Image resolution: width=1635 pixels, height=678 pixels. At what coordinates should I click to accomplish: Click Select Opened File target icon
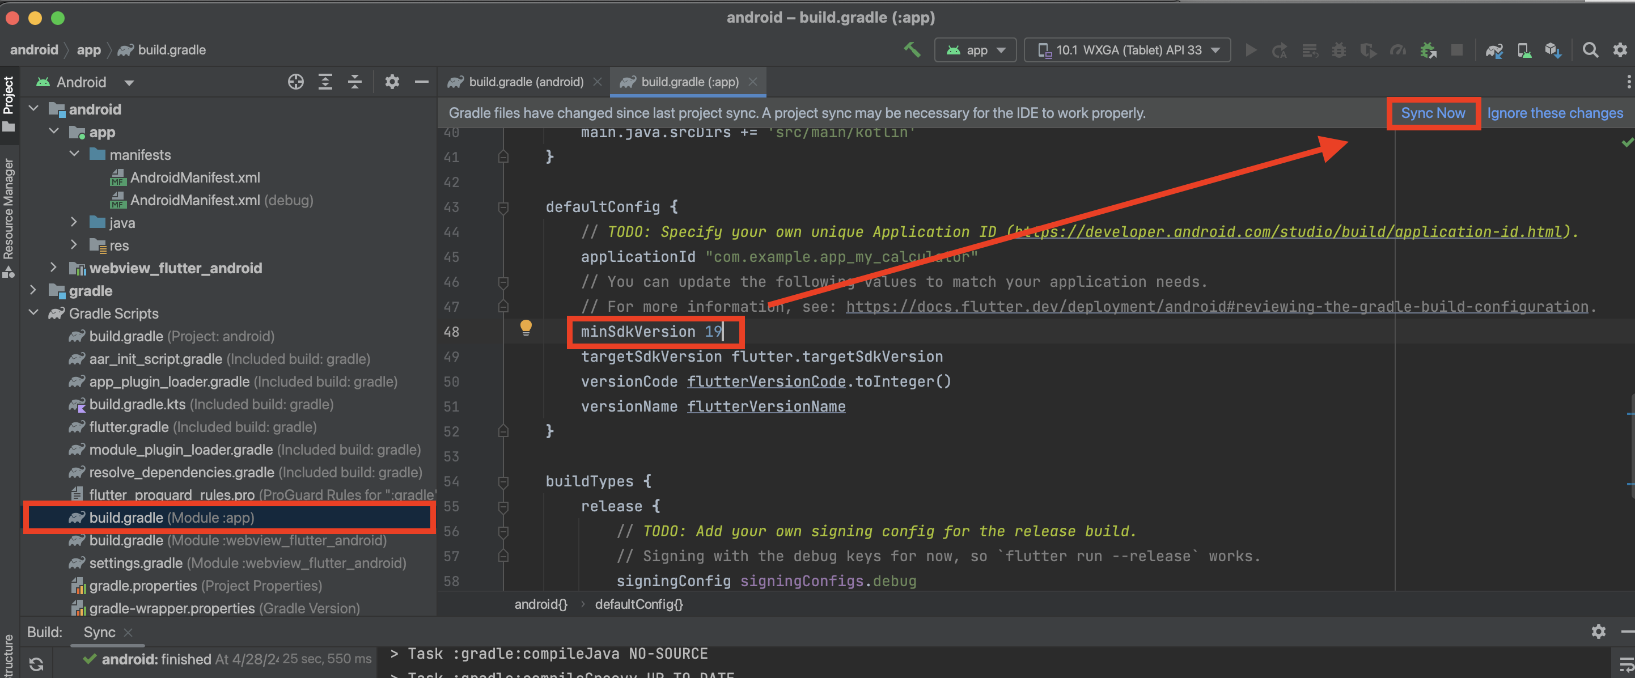(x=295, y=82)
